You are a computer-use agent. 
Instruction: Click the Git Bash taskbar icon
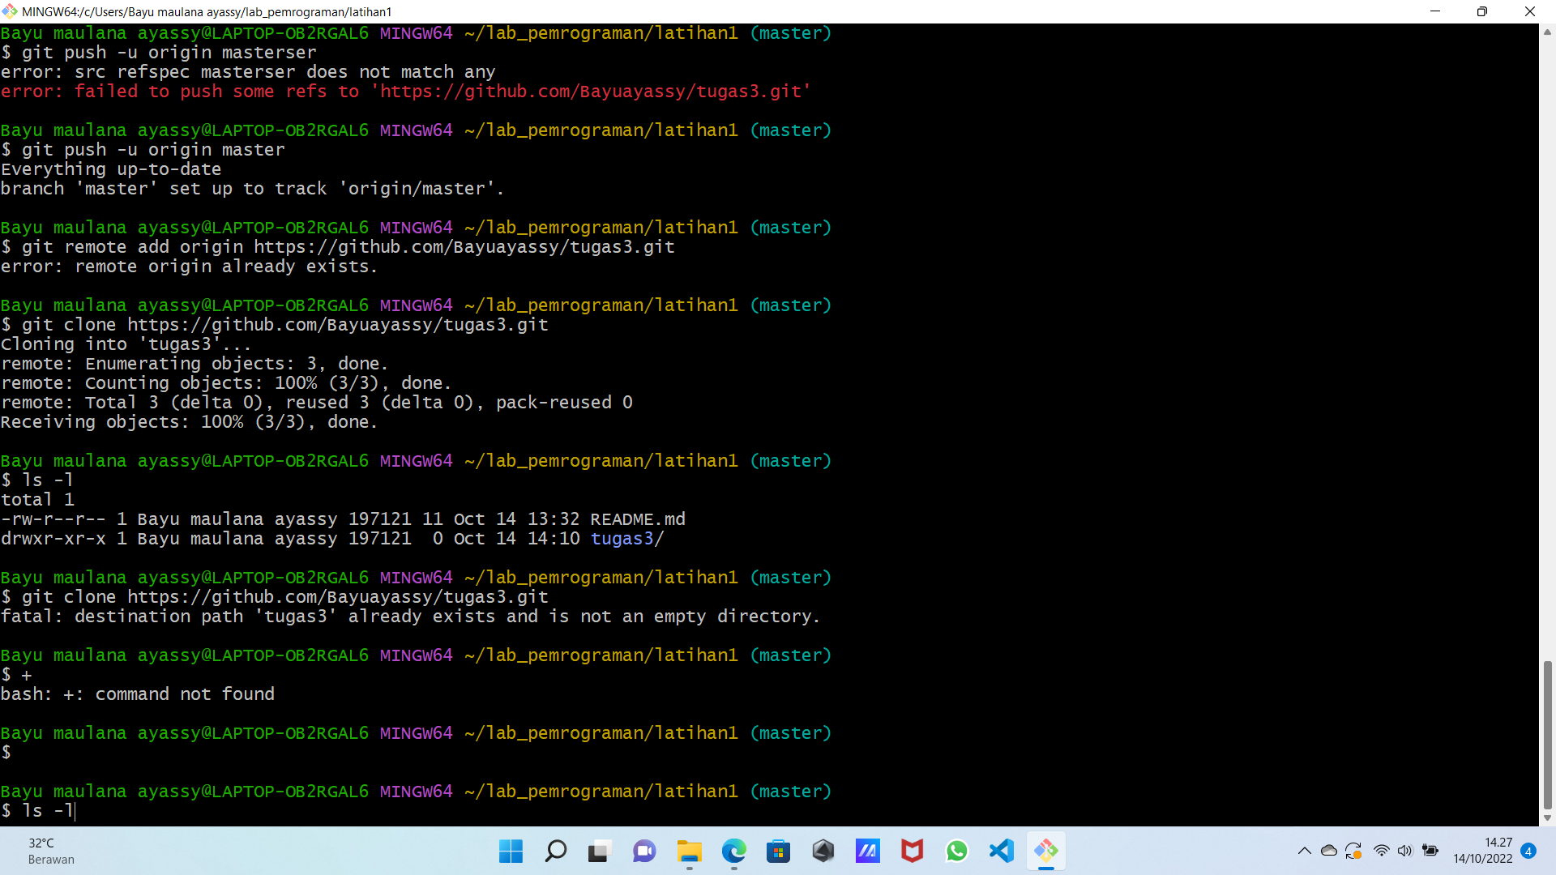(1046, 851)
